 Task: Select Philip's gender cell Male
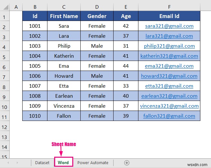[x=97, y=46]
